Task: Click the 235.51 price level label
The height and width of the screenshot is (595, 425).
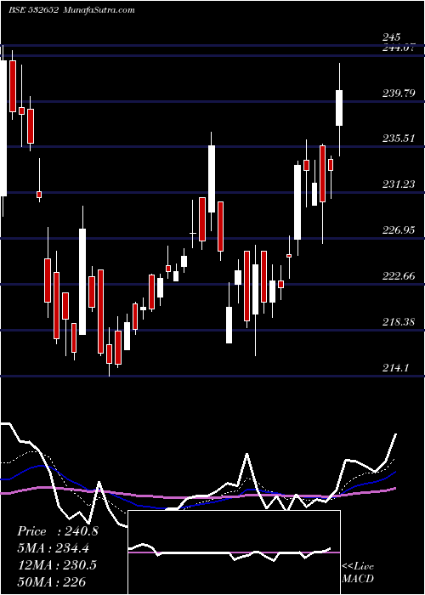Action: tap(399, 138)
